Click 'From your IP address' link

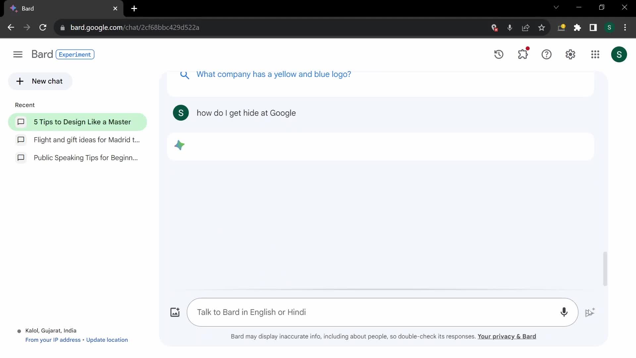click(x=53, y=340)
